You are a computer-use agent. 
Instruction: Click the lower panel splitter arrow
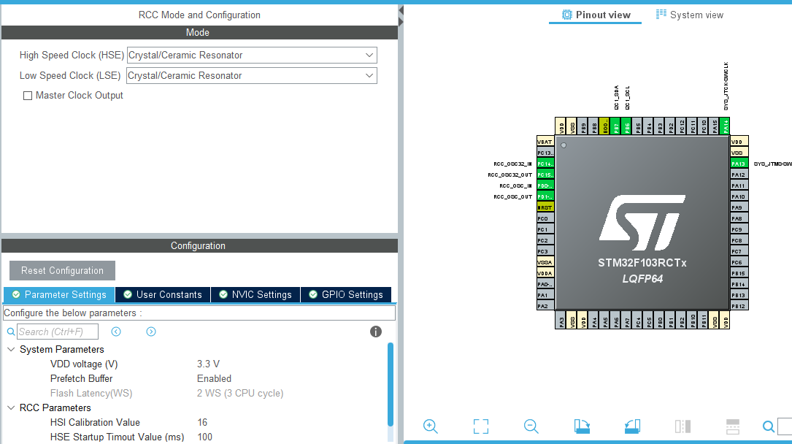tap(401, 22)
